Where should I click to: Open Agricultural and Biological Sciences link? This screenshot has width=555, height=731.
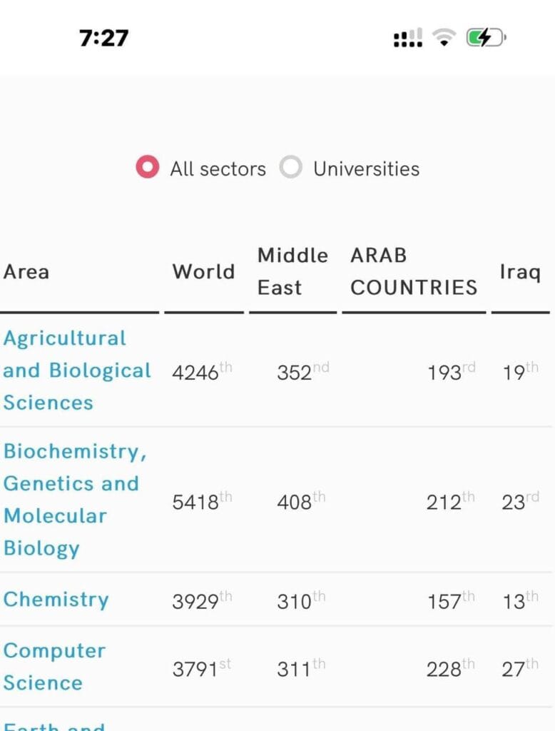coord(77,370)
